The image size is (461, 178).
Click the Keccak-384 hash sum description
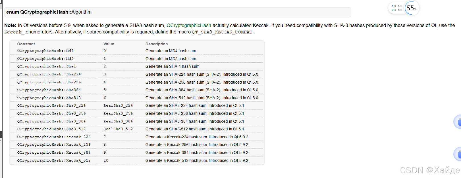(x=197, y=152)
